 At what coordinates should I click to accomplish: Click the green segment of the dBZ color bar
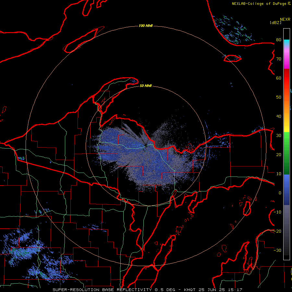coord(286,153)
